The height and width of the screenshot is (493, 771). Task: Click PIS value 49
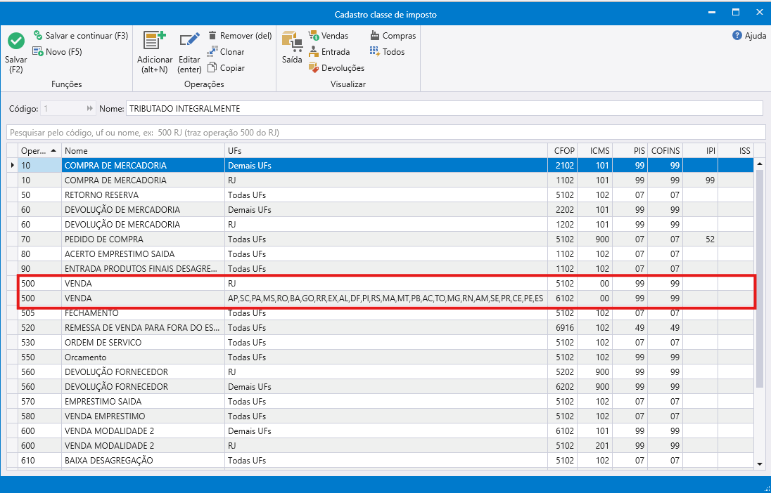630,327
